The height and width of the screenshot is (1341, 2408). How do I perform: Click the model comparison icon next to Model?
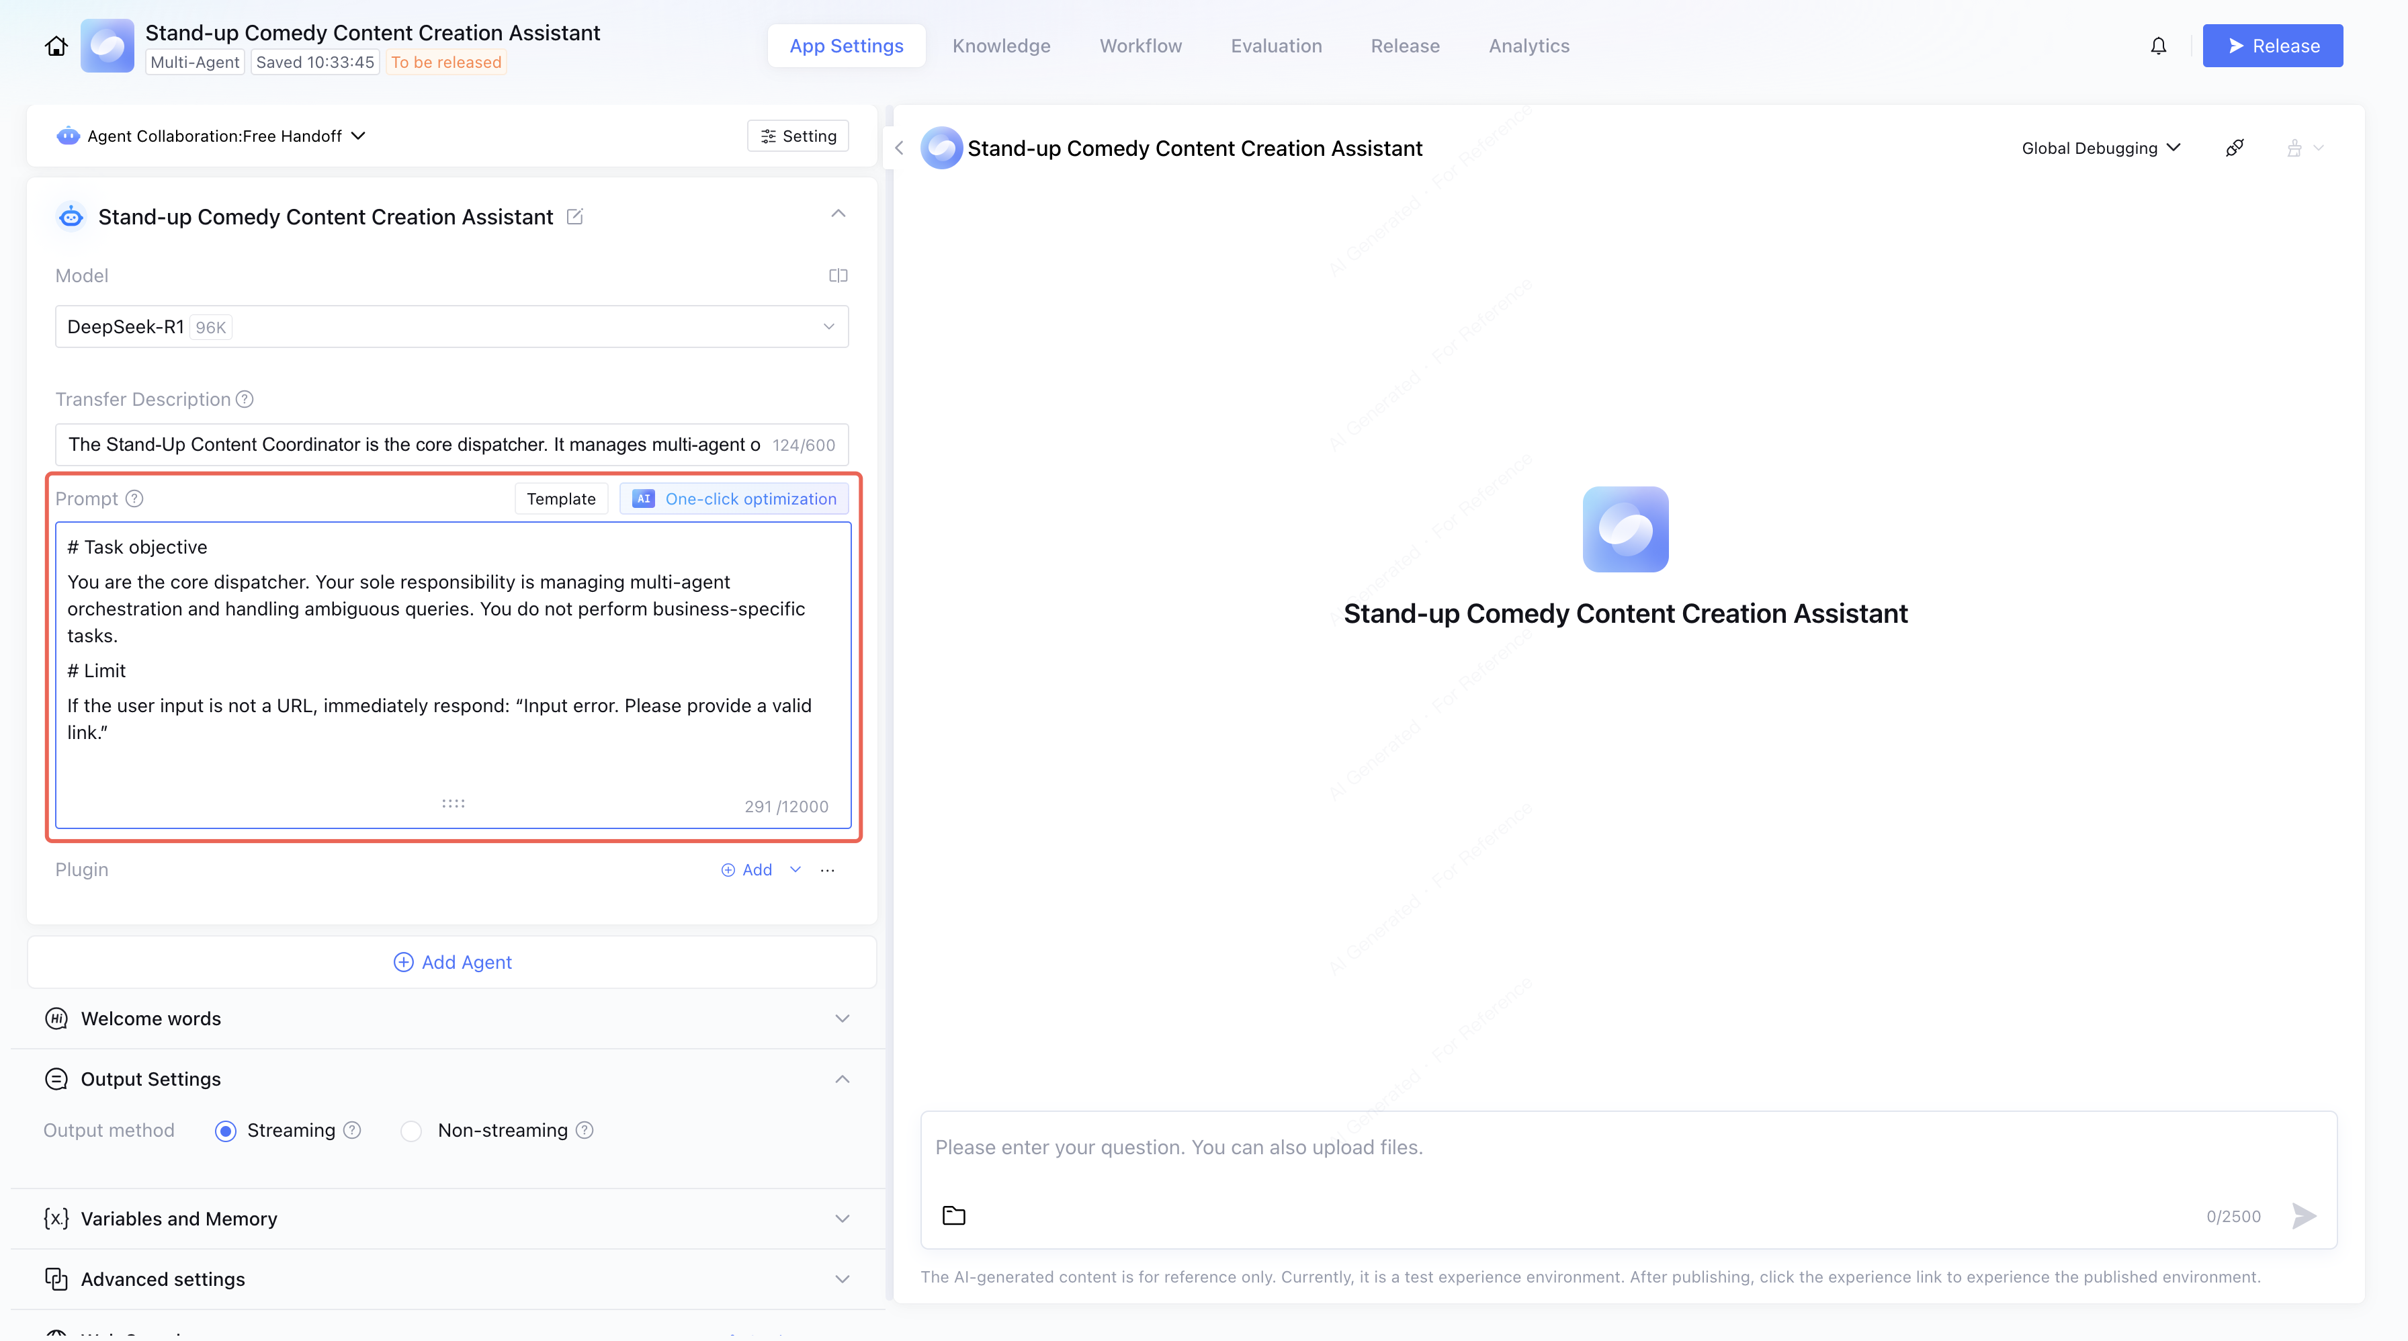tap(838, 275)
